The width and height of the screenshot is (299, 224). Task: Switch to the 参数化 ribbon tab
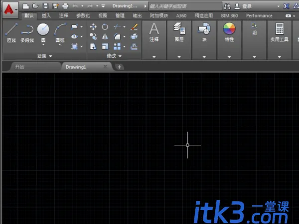(83, 15)
